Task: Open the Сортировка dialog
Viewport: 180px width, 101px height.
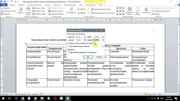Action: pos(146,11)
